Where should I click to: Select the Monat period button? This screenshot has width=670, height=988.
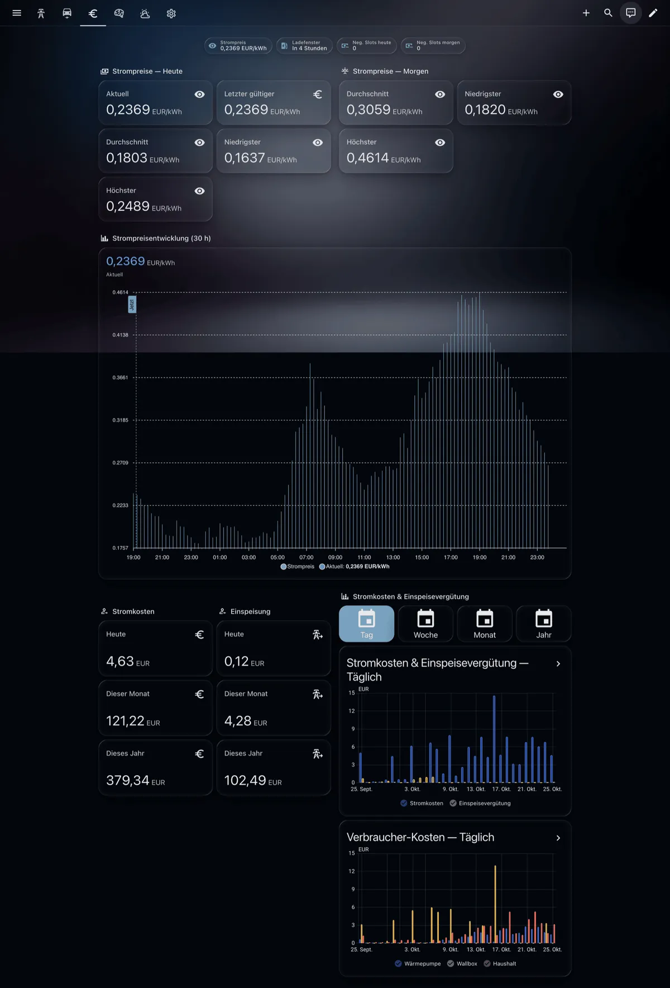[x=485, y=624]
